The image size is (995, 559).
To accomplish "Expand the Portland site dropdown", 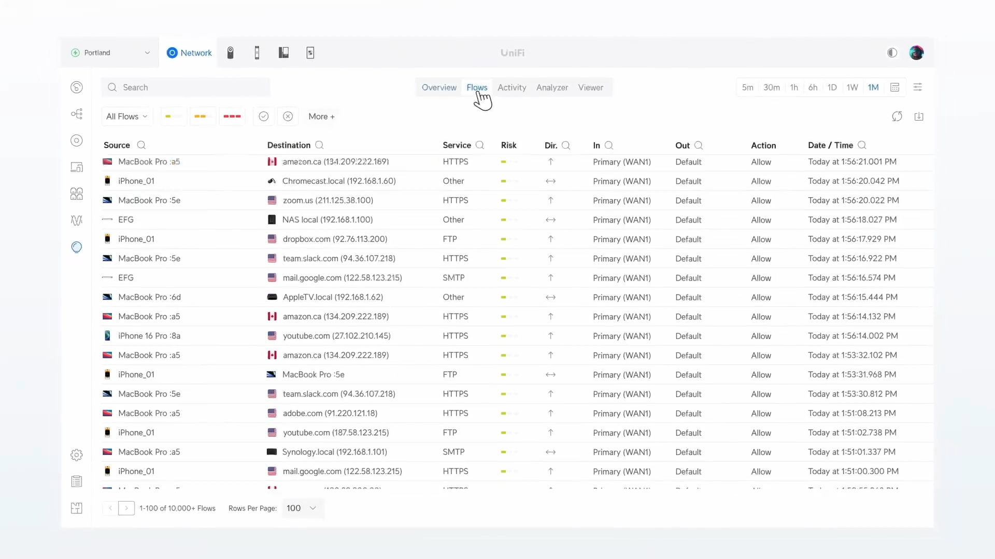I will pos(110,53).
